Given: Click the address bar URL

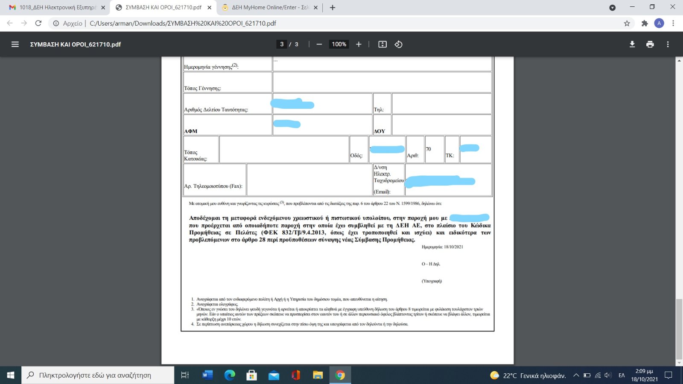Looking at the screenshot, I should 183,23.
